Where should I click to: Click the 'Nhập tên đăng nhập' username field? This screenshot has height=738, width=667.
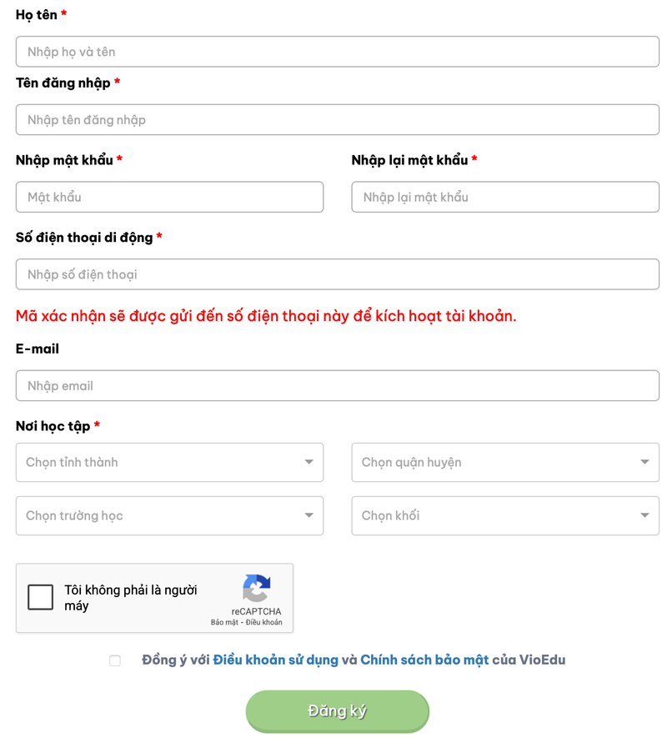338,119
